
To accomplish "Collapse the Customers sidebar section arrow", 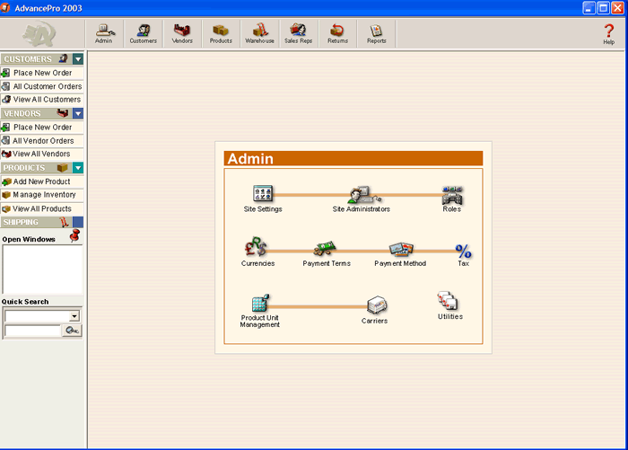I will [78, 59].
